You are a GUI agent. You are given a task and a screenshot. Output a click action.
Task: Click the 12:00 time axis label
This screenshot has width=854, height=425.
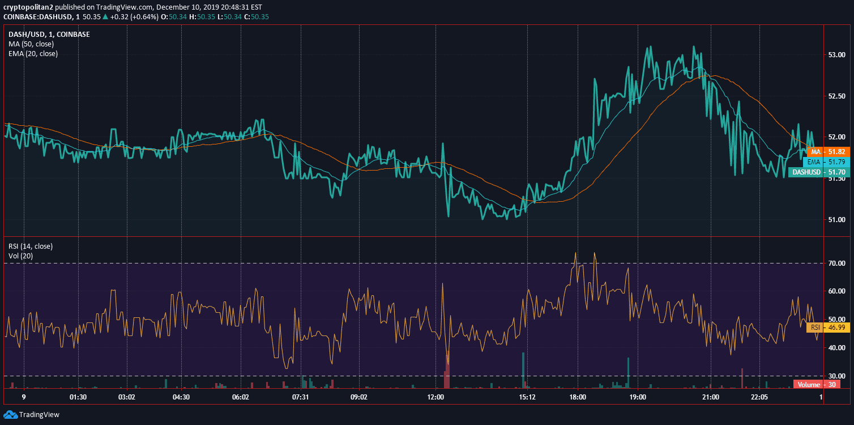pyautogui.click(x=435, y=397)
